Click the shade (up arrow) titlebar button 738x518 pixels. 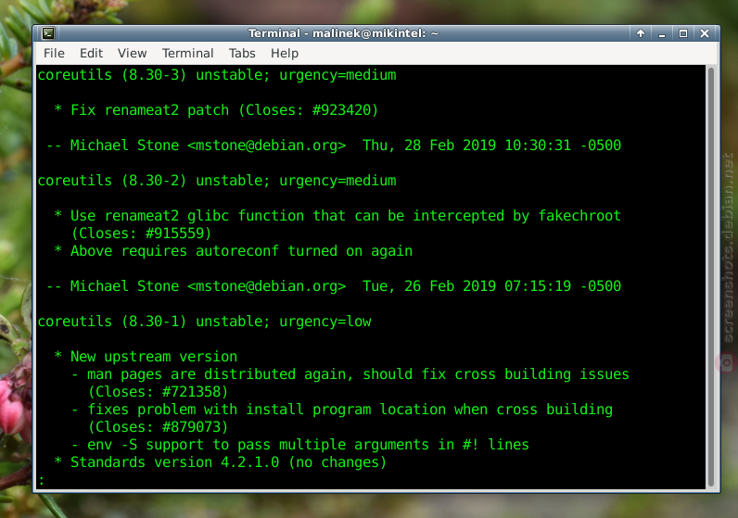tap(641, 33)
